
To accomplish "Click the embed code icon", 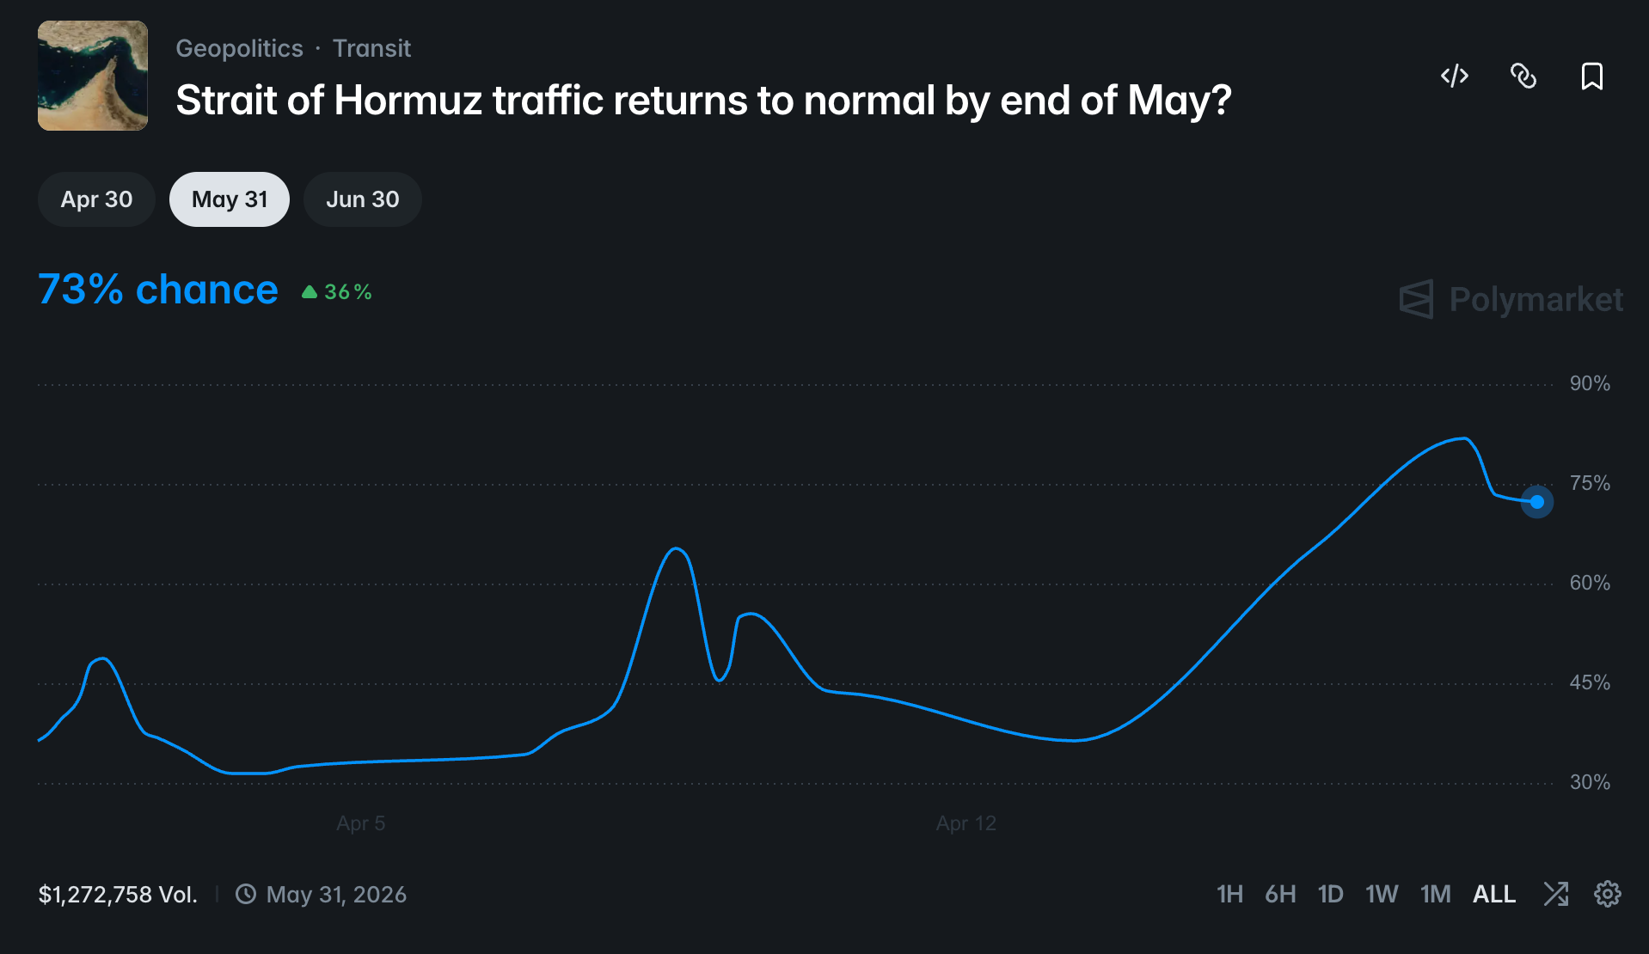I will coord(1454,76).
